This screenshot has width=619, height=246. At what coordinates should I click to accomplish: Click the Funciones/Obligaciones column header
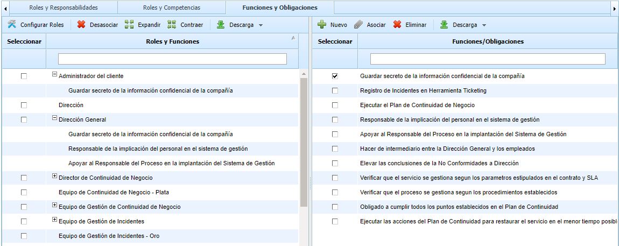click(x=488, y=41)
